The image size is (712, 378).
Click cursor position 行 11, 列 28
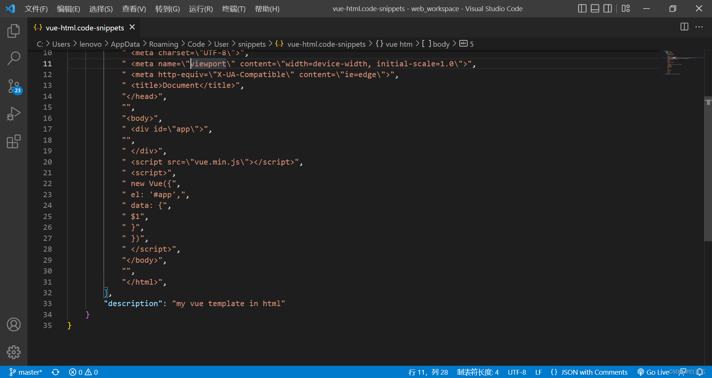point(428,372)
